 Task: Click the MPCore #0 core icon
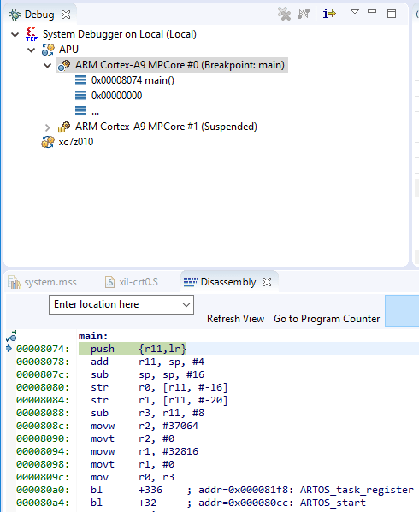pos(64,65)
